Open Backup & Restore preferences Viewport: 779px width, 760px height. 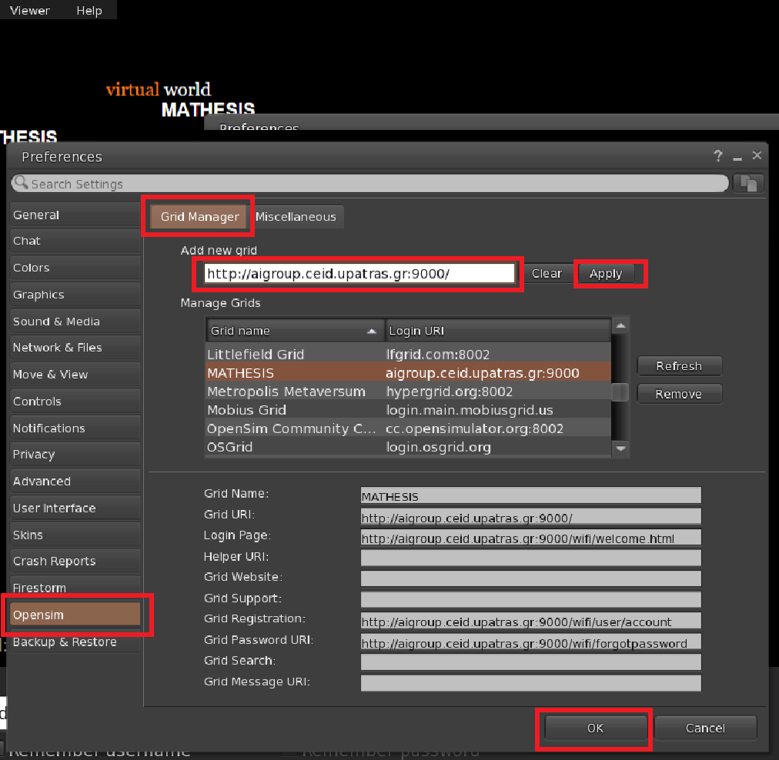click(75, 642)
